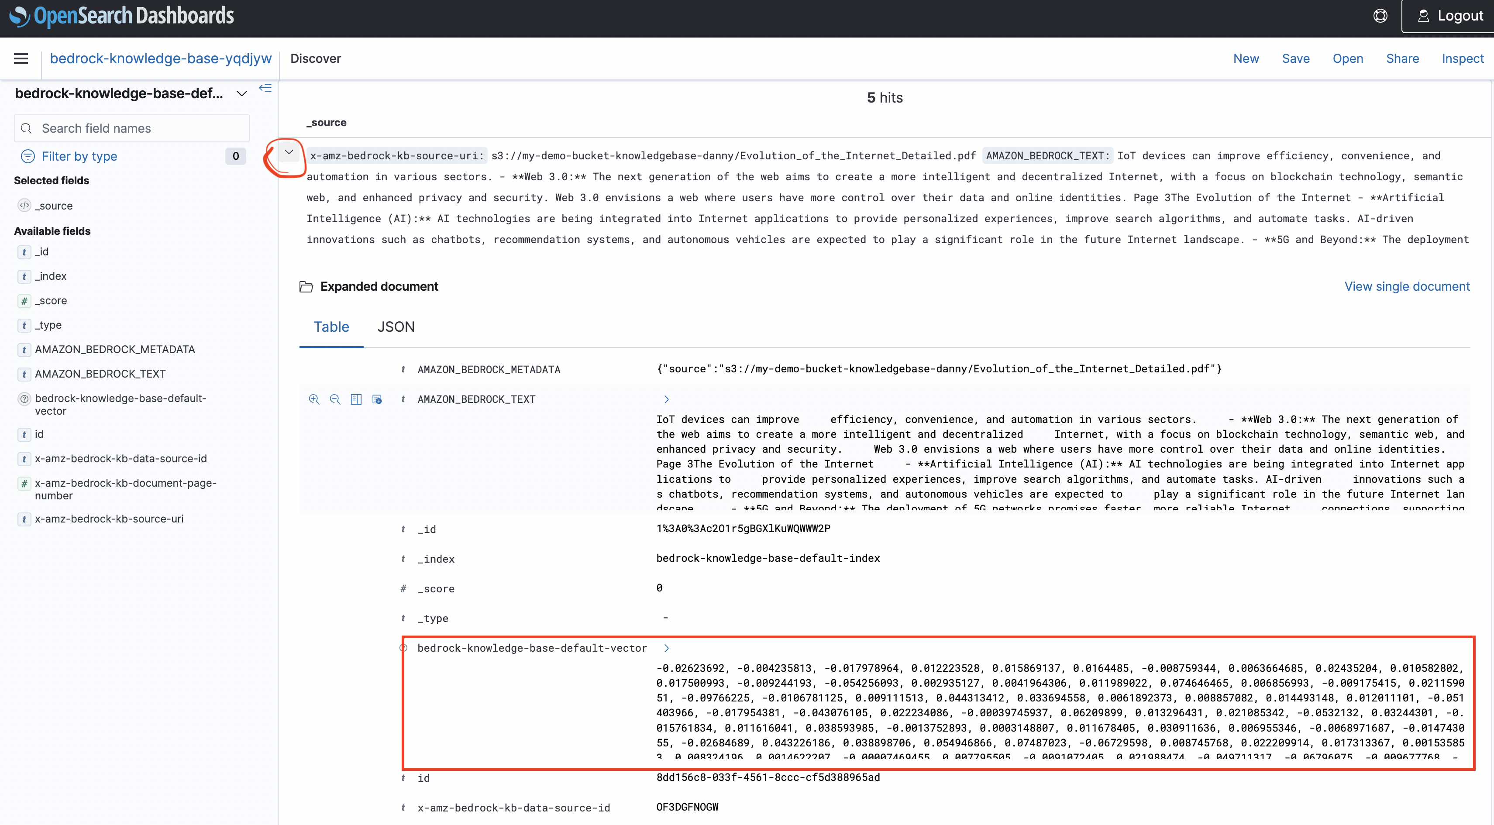The image size is (1494, 825).
Task: Click x-amz-bedrock-kb-data-source-id field icon
Action: pos(24,459)
